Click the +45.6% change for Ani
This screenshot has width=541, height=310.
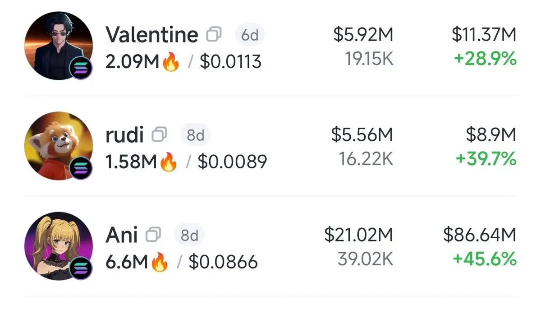tap(485, 259)
